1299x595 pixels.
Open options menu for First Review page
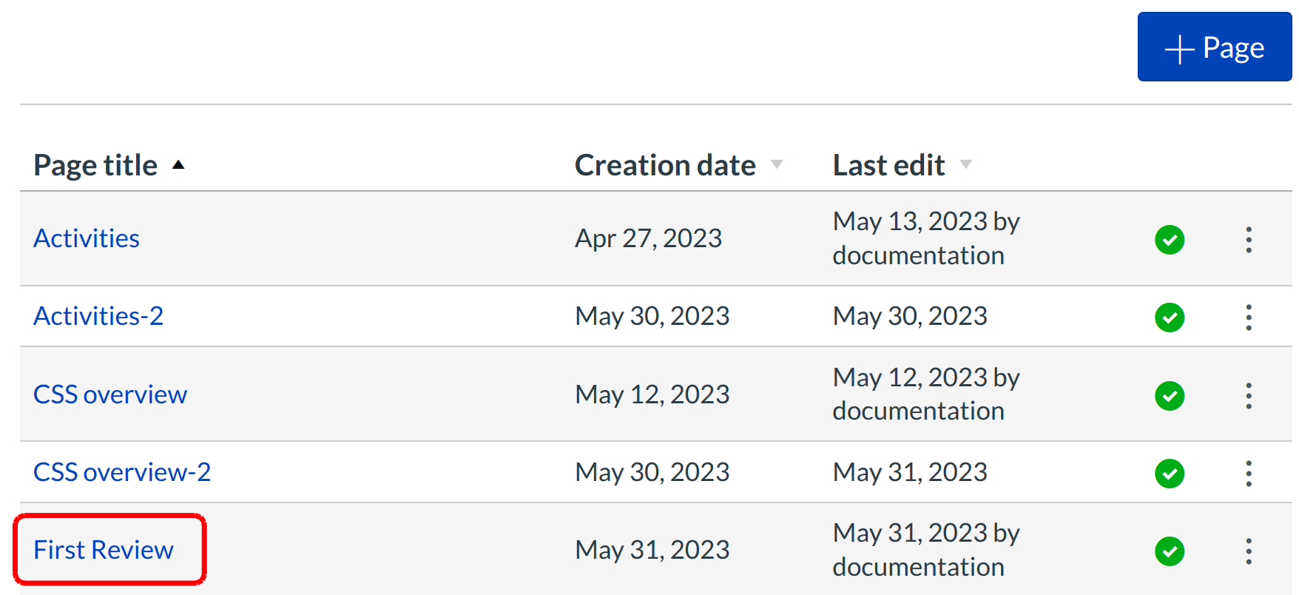tap(1248, 551)
